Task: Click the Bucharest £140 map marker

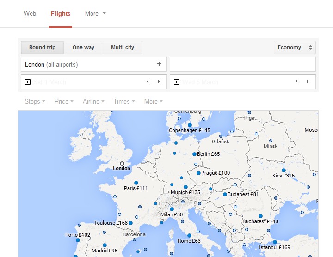Action: pos(260,216)
